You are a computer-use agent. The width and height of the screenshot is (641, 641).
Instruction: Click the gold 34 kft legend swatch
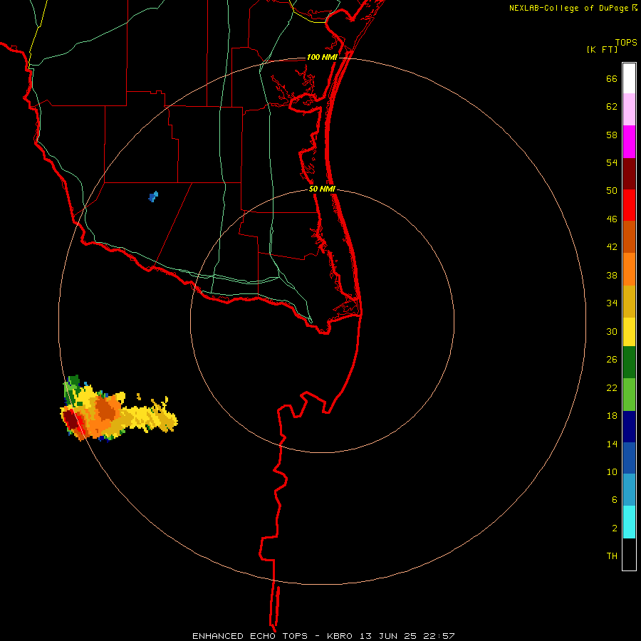(629, 301)
